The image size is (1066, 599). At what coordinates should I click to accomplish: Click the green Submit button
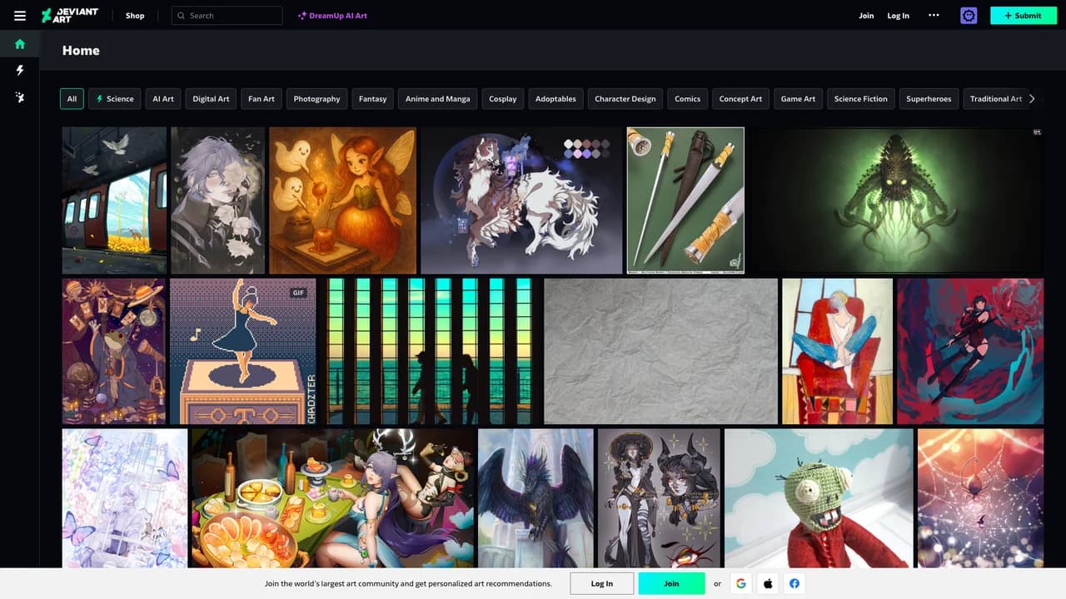[x=1024, y=16]
